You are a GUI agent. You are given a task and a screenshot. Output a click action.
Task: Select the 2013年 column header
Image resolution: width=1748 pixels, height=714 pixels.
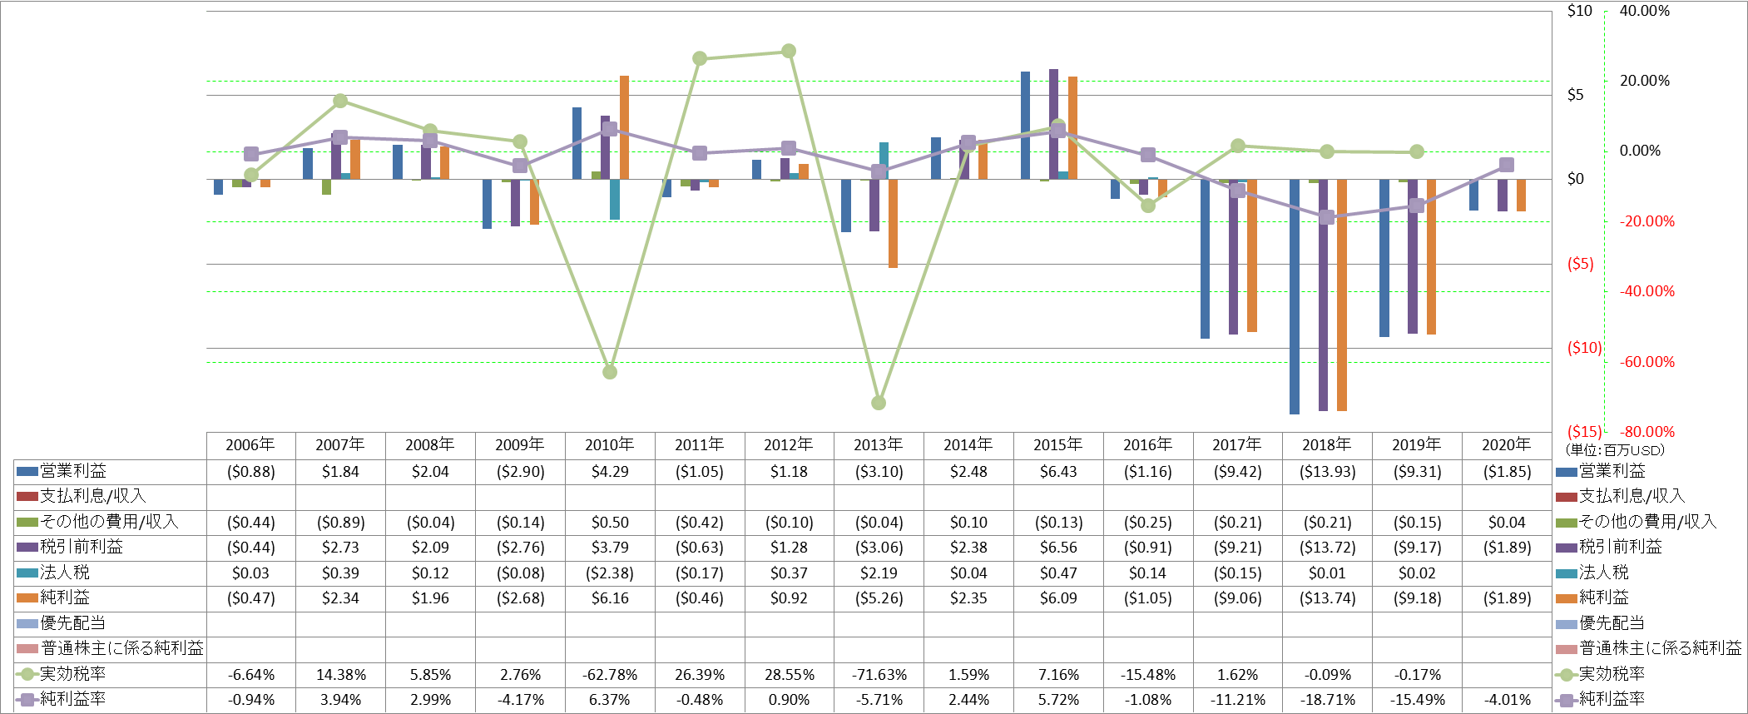[879, 445]
